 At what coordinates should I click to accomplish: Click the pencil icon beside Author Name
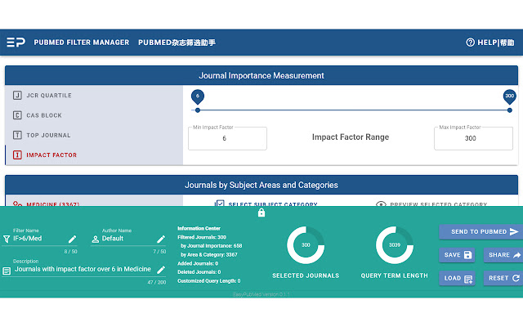point(160,239)
